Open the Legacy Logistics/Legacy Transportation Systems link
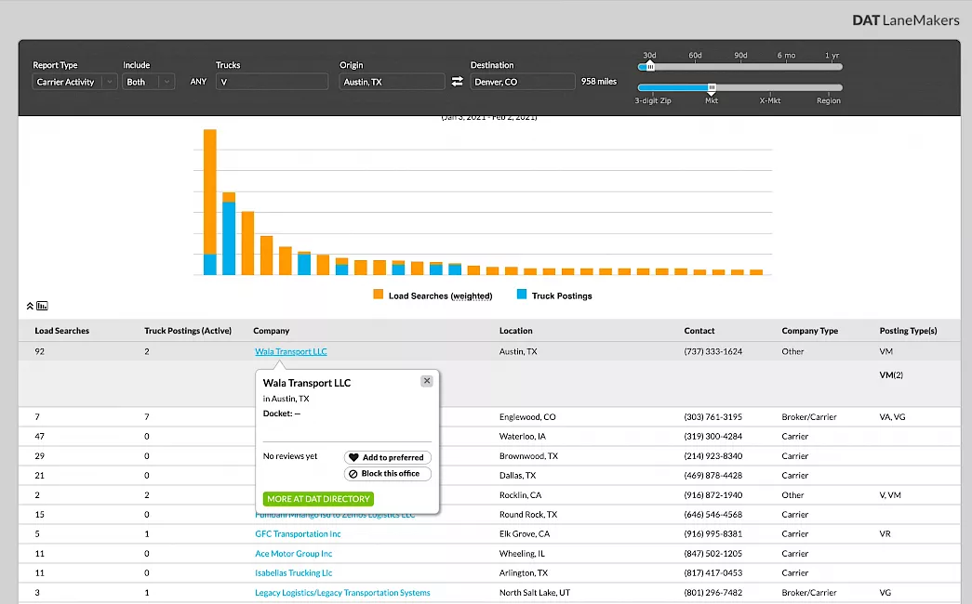Image resolution: width=972 pixels, height=604 pixels. point(342,593)
